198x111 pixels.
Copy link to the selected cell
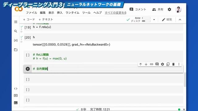point(151,64)
